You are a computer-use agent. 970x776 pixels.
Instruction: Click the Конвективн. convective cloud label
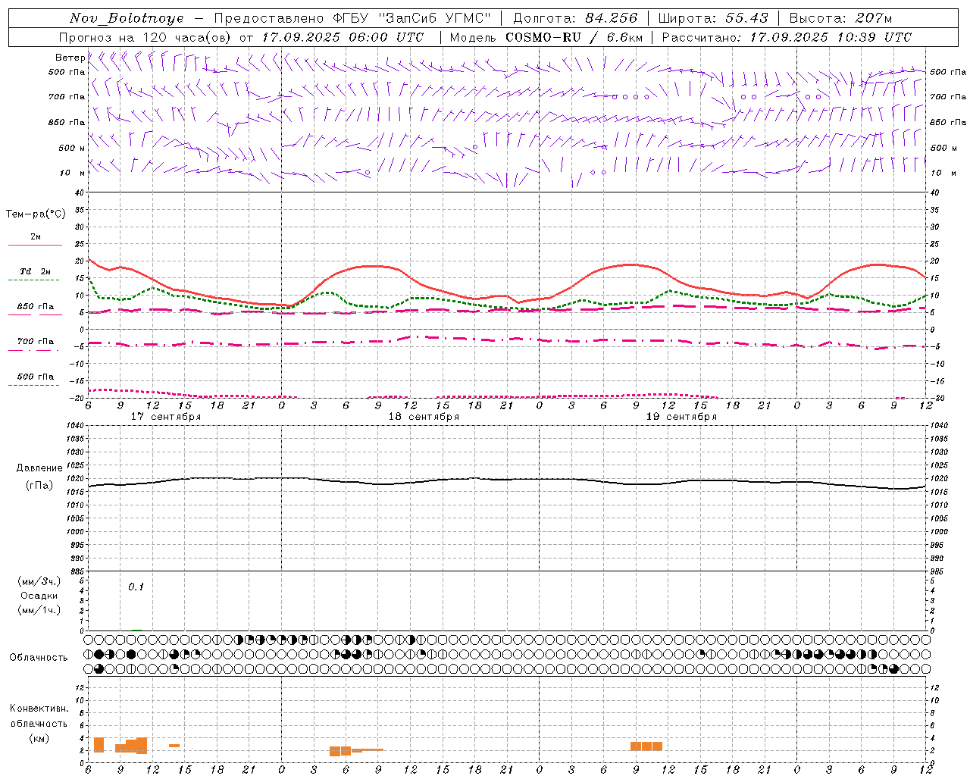[x=39, y=709]
